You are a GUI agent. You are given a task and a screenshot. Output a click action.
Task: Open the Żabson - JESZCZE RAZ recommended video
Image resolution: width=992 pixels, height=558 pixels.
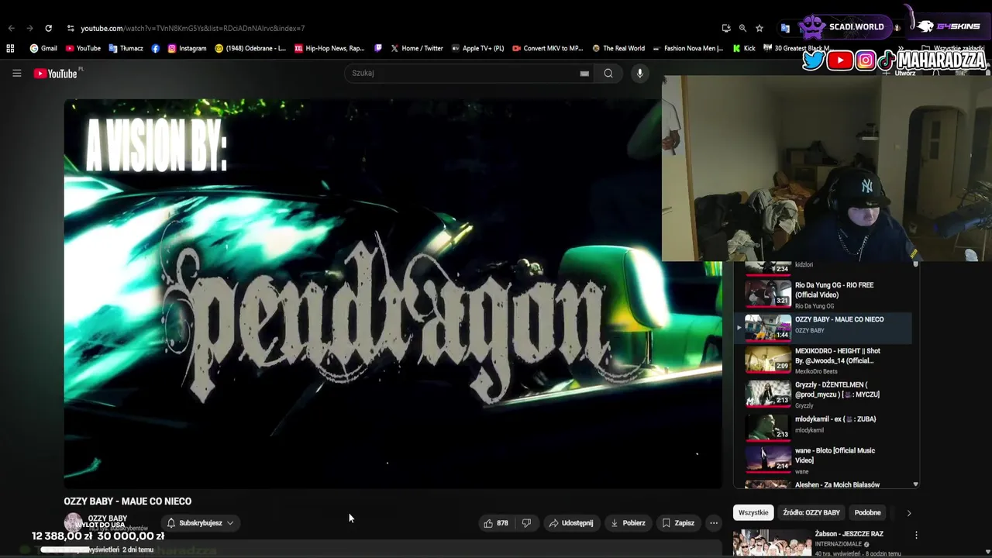click(849, 534)
